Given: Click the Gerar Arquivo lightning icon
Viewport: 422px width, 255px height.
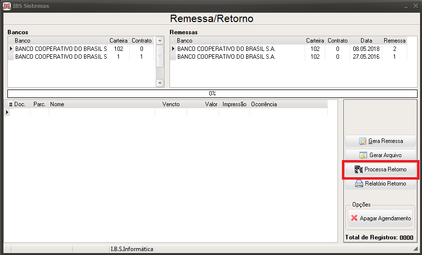Looking at the screenshot, I should tap(363, 155).
